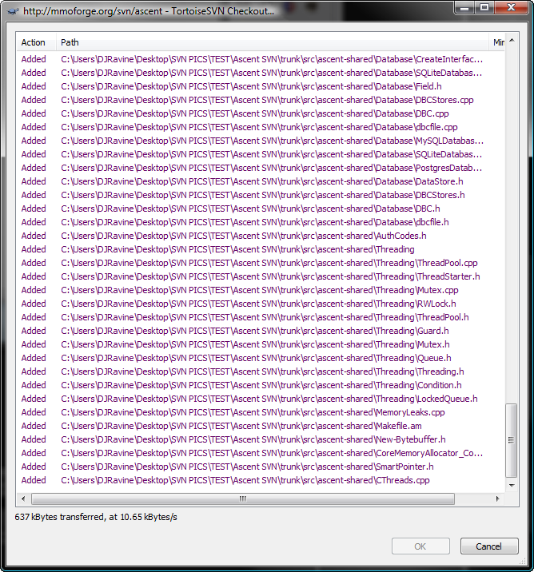Viewport: 534px width, 572px height.
Task: Select the row ending in Makefile.am
Action: [261, 426]
